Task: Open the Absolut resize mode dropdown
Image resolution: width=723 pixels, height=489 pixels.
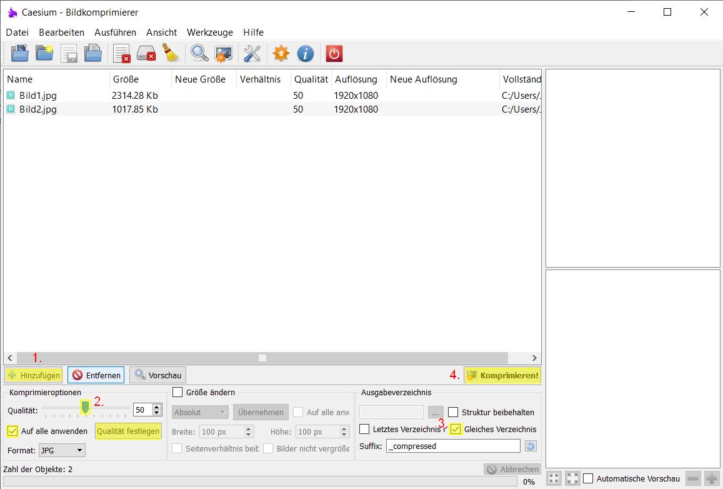Action: [199, 412]
